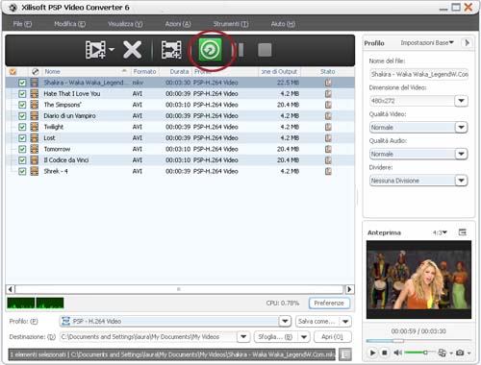Click the horizontal scrollbar left arrow
Image resolution: width=481 pixels, height=365 pixels.
[x=11, y=289]
